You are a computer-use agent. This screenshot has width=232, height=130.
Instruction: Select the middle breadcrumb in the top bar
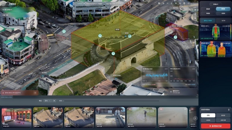tap(94, 4)
